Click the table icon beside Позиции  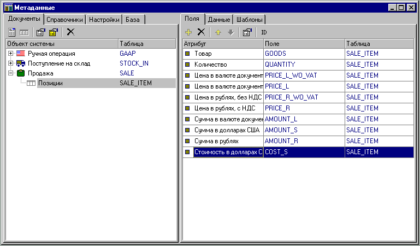(x=31, y=83)
